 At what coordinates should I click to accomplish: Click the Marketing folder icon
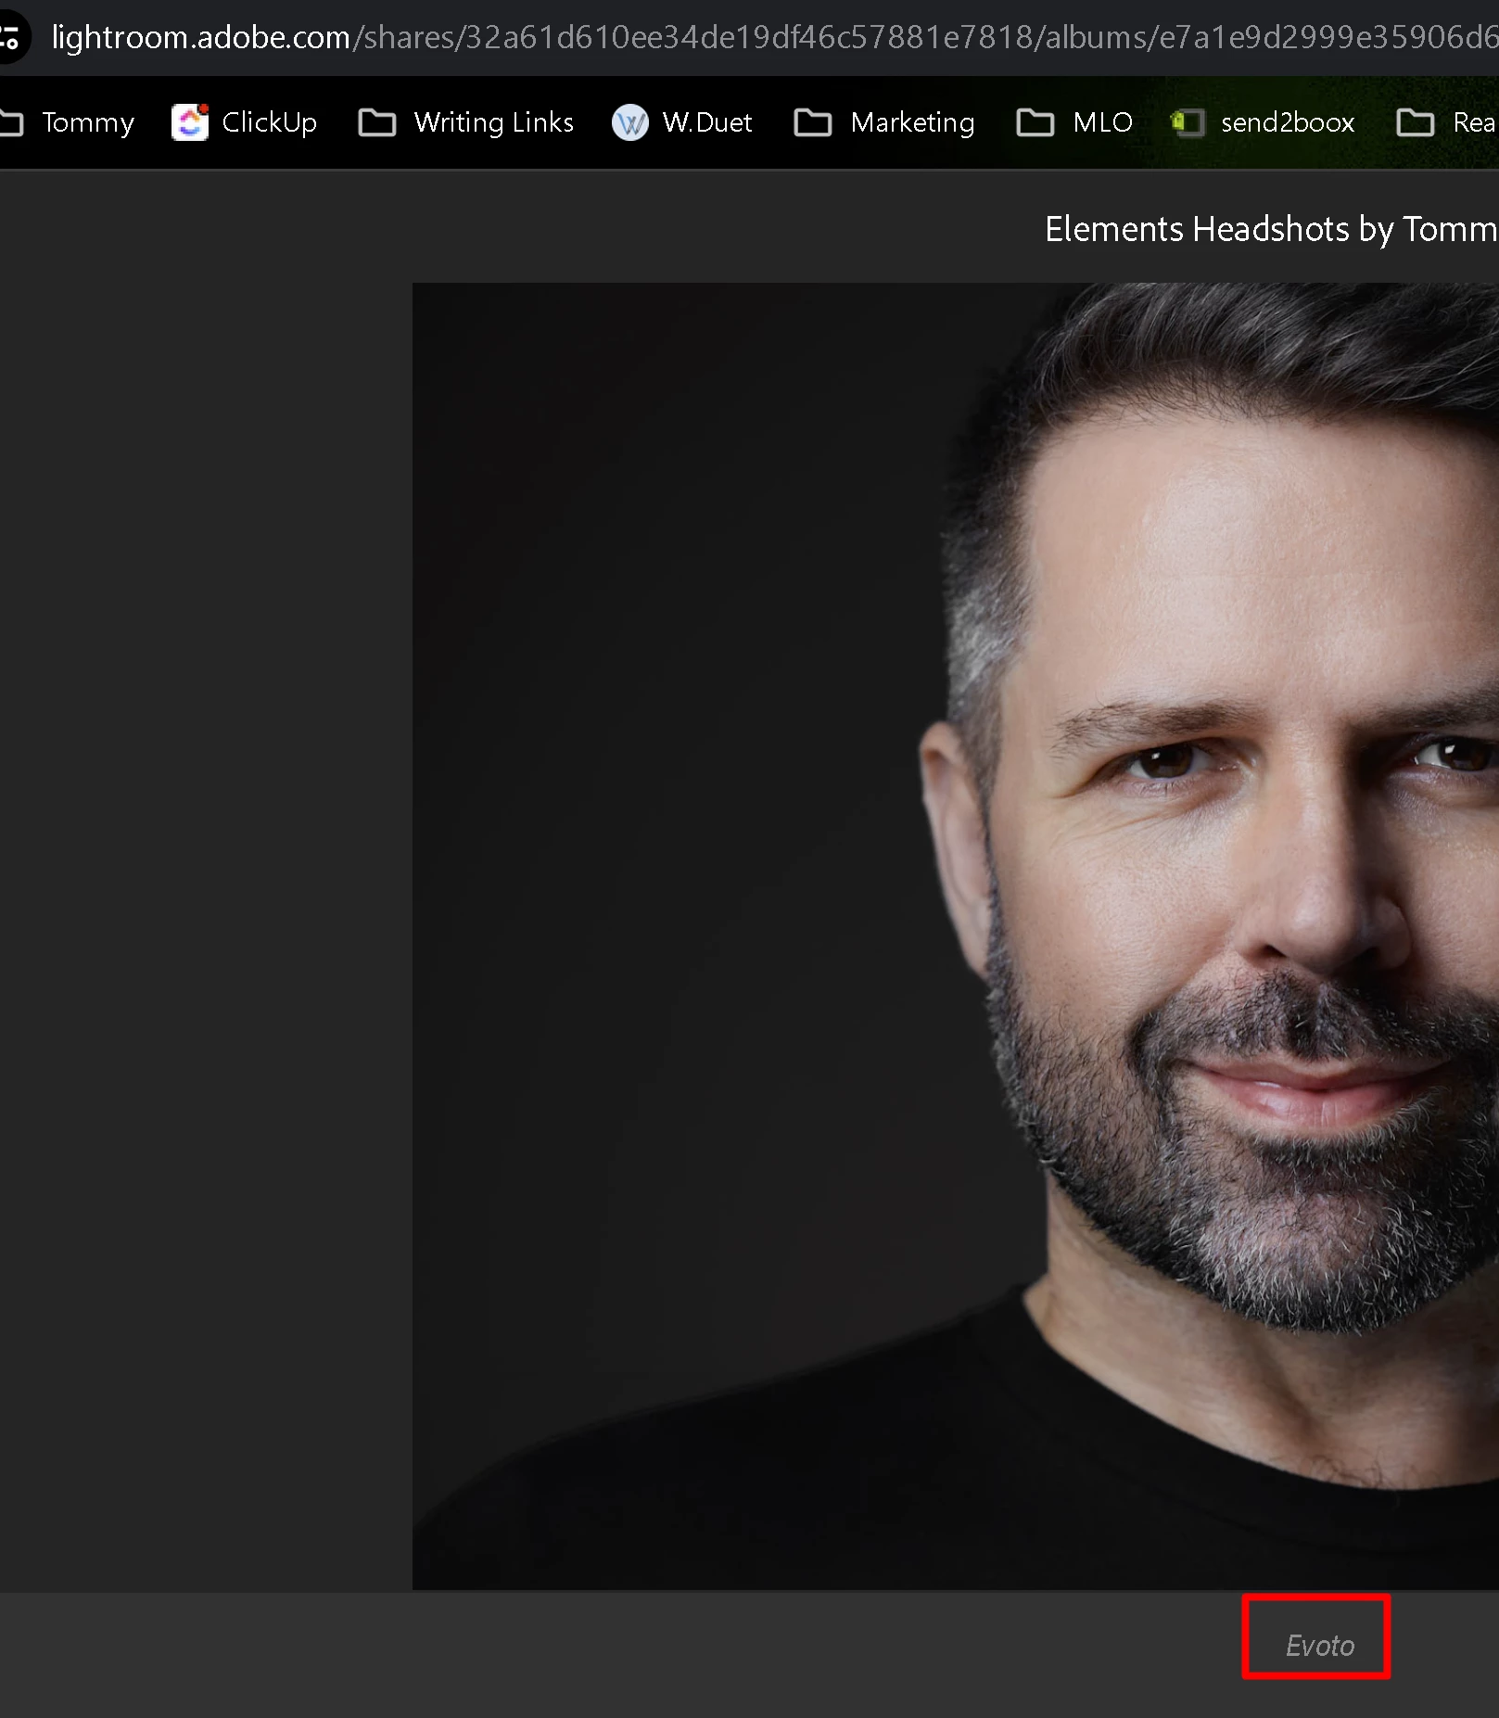pos(813,122)
